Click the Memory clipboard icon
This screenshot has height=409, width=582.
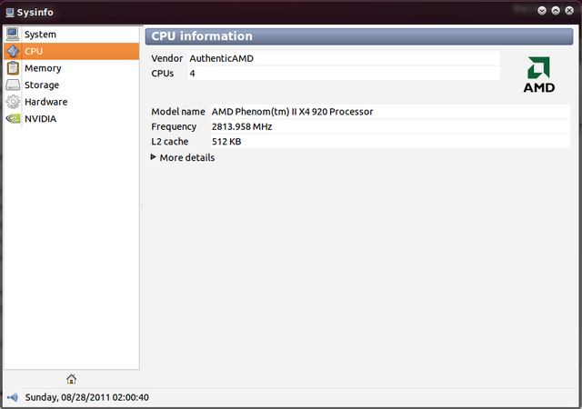13,68
